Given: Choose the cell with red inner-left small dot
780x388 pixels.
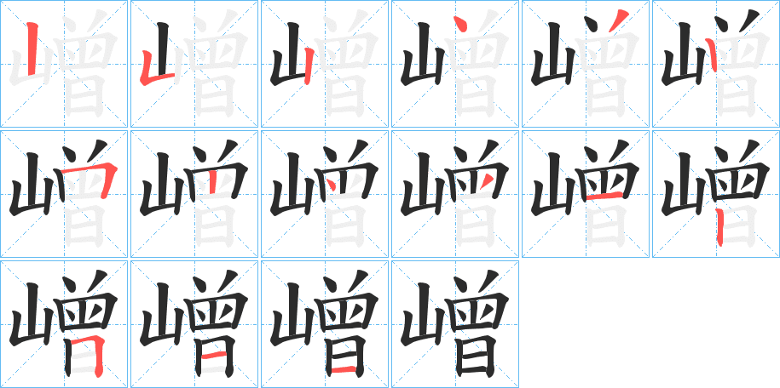Looking at the screenshot, I should (324, 194).
